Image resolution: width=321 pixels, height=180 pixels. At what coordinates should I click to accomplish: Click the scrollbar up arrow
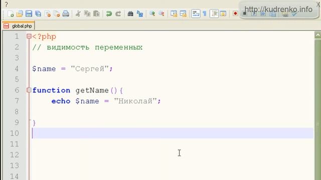click(x=317, y=35)
